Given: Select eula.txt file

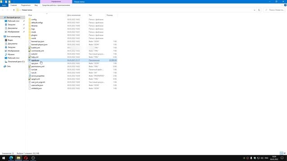Looking at the screenshot, I should [x=34, y=54].
